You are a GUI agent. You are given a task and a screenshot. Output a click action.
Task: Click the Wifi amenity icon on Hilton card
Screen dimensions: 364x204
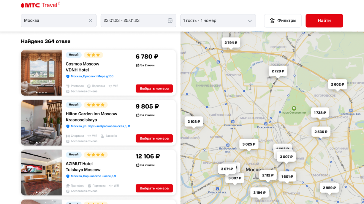[89, 136]
